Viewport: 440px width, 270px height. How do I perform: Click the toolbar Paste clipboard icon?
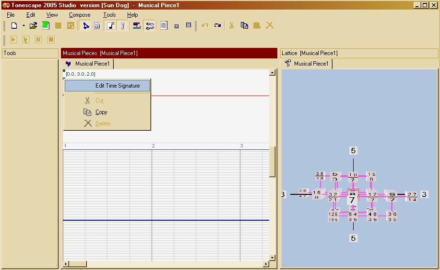pos(257,25)
